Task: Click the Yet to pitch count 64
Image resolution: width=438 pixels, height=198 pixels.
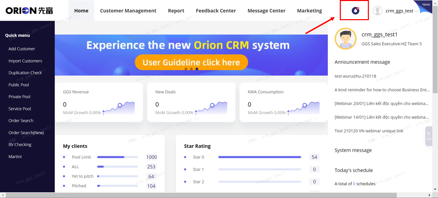Action: (x=151, y=176)
